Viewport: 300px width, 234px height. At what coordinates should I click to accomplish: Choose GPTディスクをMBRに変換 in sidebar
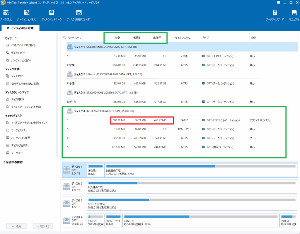tap(25, 83)
